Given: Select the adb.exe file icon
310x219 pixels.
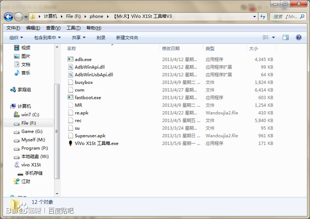Looking at the screenshot, I should click(71, 59).
